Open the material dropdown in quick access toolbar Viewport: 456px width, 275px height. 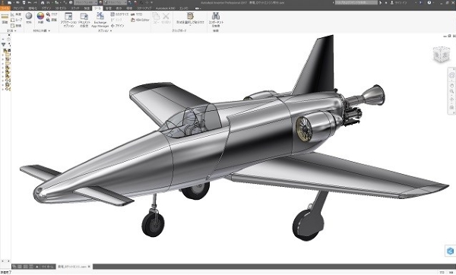tap(86, 2)
